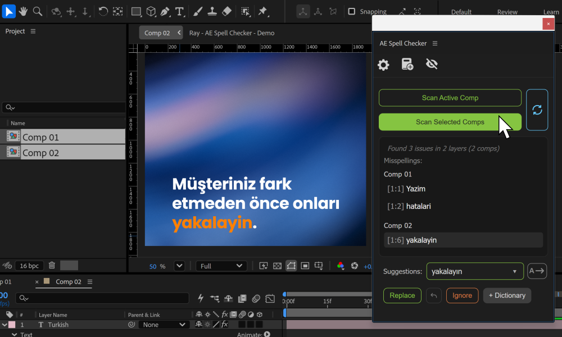
Task: Toggle Transparency Grid in viewer
Action: 277,266
